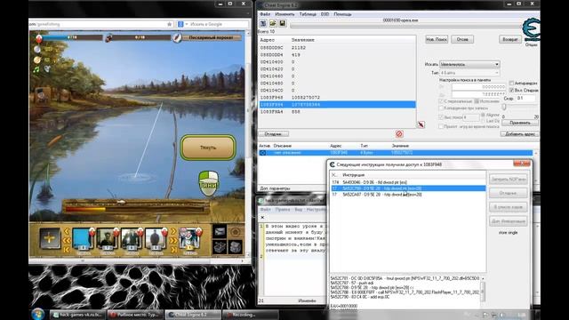Open the Таблица menu in Cheat Engine
The image size is (569, 320).
308,14
